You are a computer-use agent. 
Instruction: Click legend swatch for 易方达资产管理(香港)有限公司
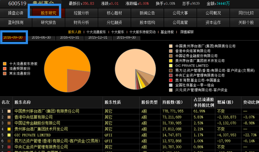pos(171,70)
